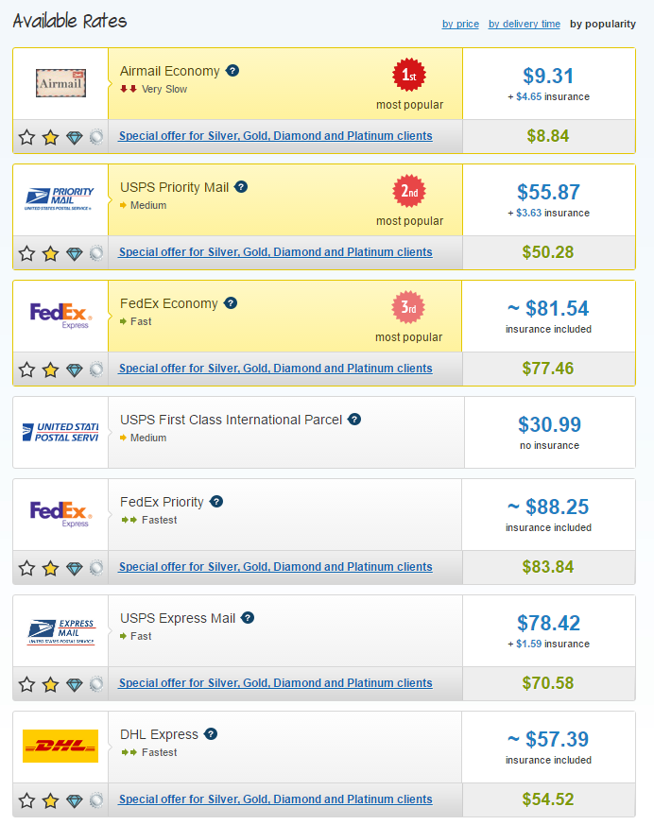The height and width of the screenshot is (825, 654).
Task: Open help icon next to USPS Express Mail
Action: (x=248, y=618)
